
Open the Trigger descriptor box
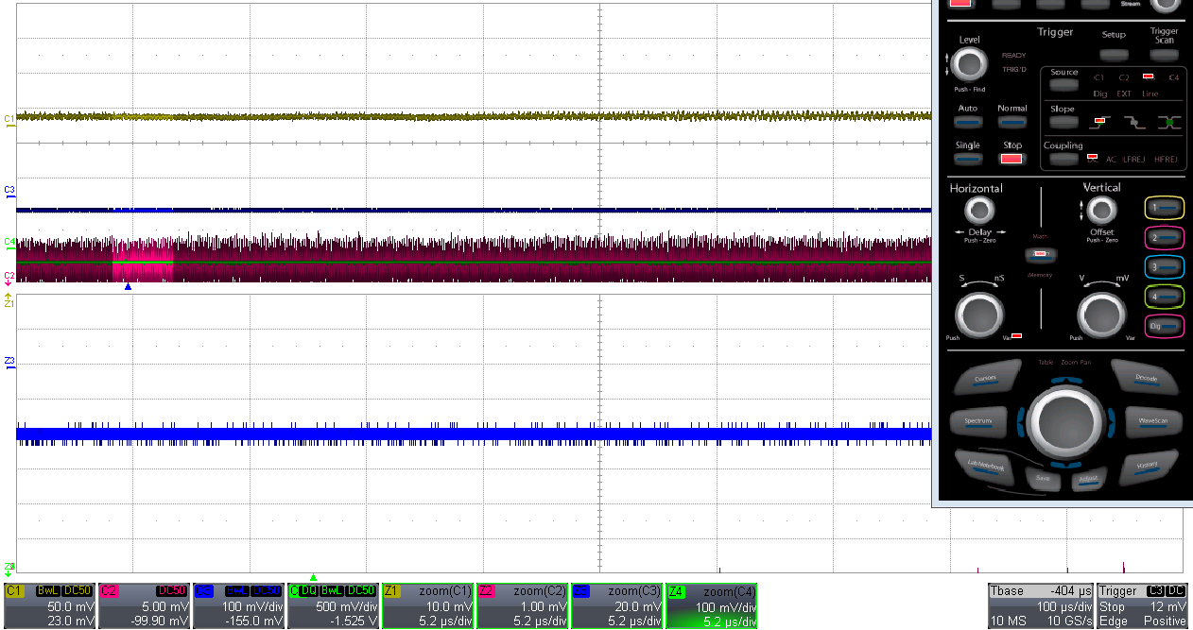pyautogui.click(x=1143, y=605)
